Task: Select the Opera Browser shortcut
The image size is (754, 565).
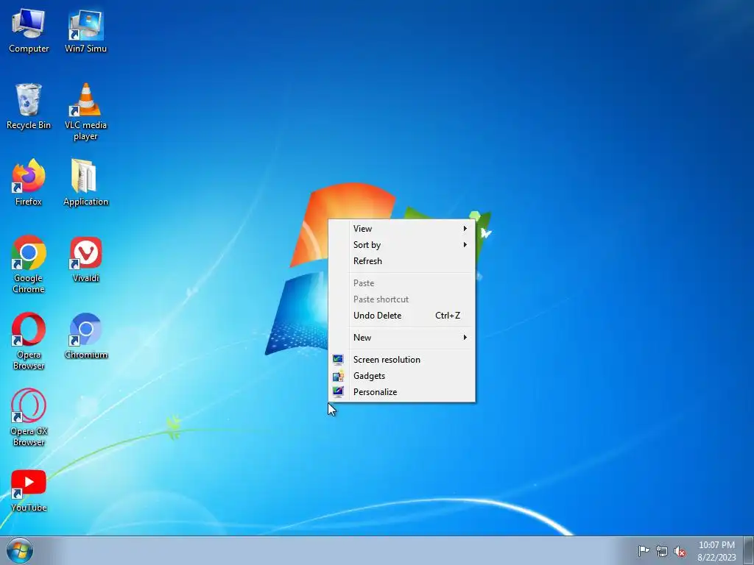Action: tap(29, 341)
